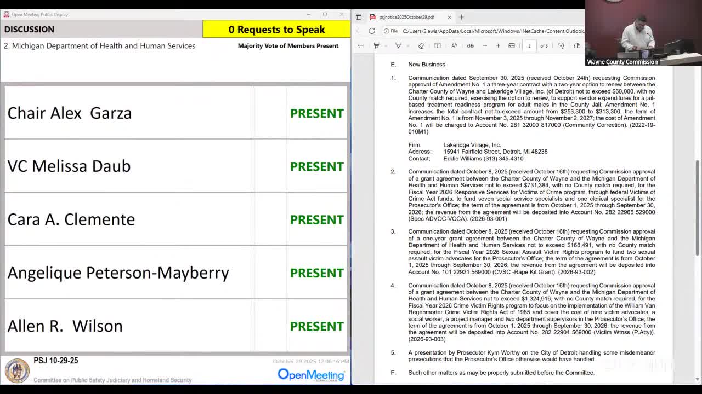This screenshot has width=702, height=394.
Task: Click the page number input field
Action: tap(529, 45)
